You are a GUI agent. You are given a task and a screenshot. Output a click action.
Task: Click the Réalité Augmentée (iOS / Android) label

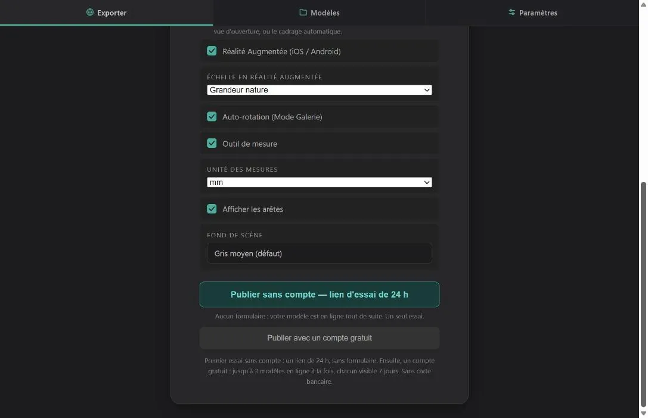281,51
